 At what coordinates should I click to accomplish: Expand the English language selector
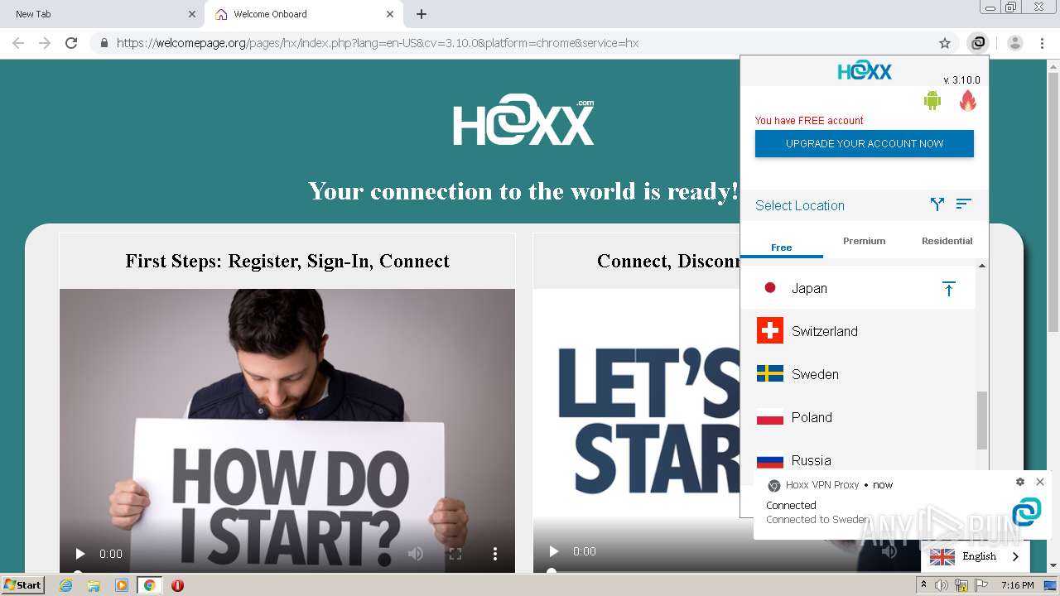tap(976, 556)
